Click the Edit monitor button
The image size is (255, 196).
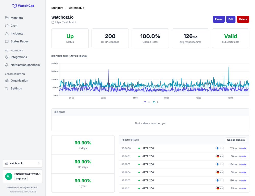(231, 19)
